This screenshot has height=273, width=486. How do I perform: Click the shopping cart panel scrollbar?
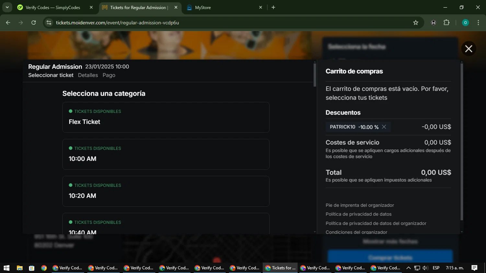pyautogui.click(x=462, y=142)
